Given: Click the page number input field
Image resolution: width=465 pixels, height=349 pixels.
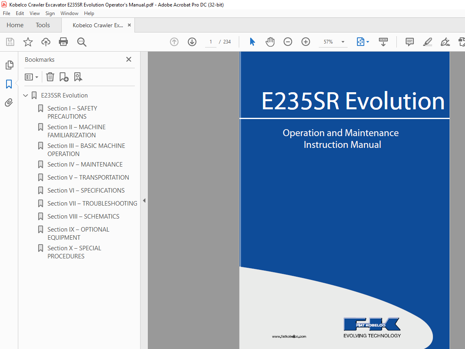Looking at the screenshot, I should [x=211, y=42].
